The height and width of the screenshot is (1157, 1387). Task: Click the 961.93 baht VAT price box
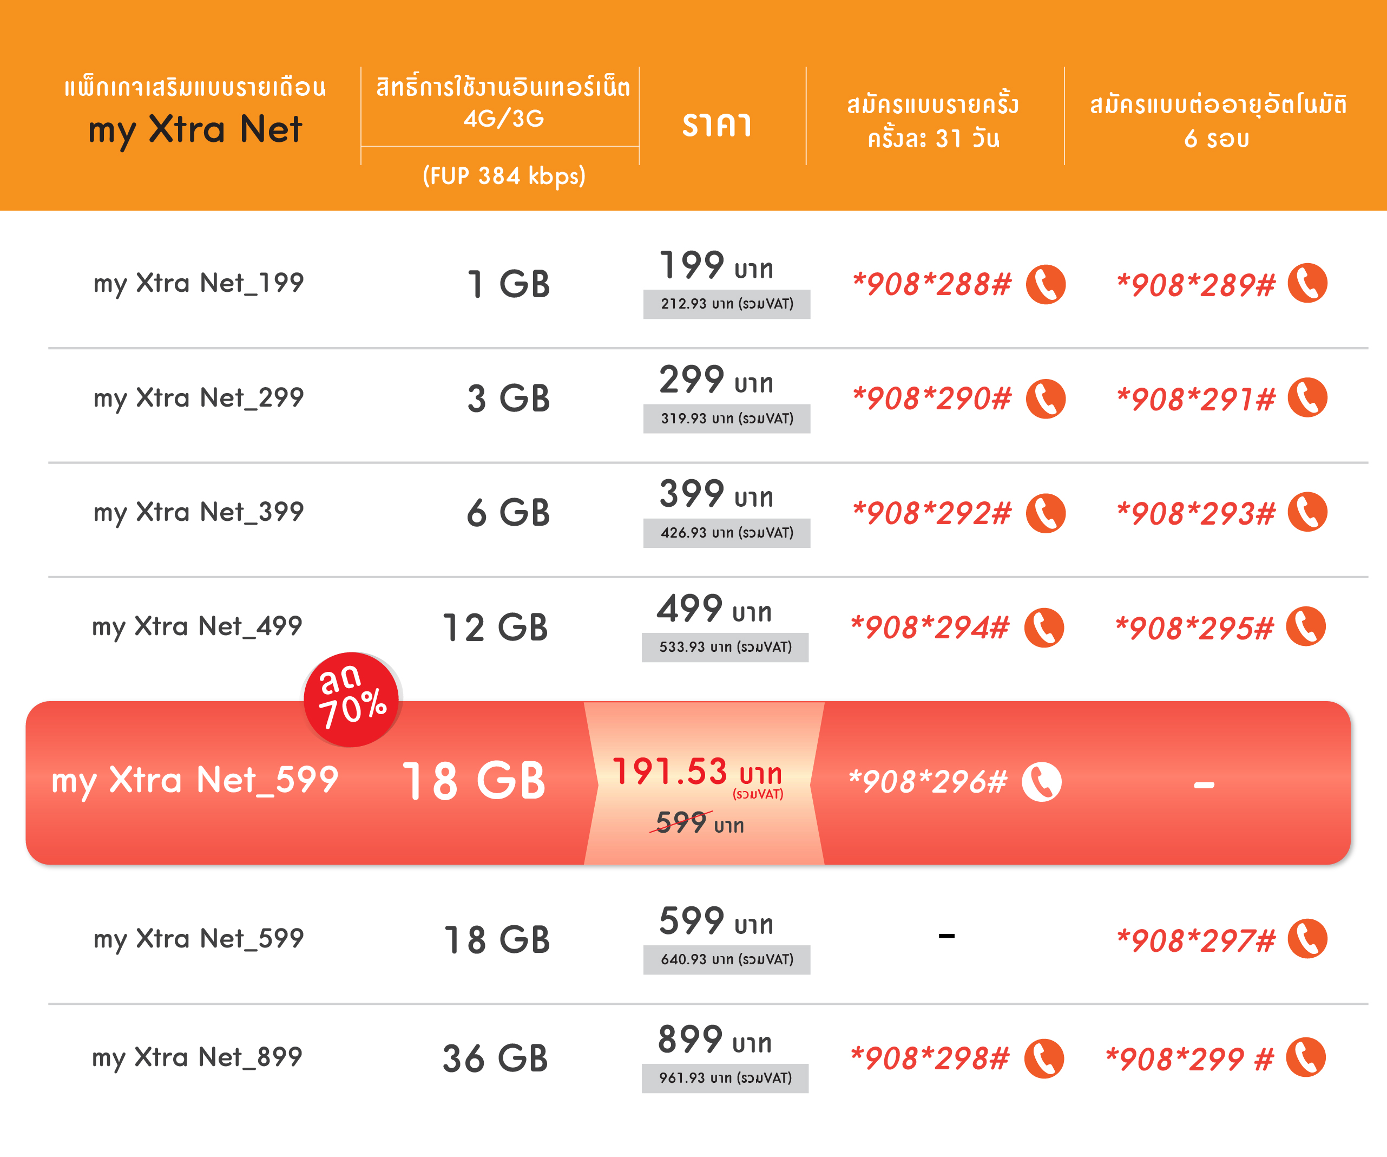[725, 1078]
